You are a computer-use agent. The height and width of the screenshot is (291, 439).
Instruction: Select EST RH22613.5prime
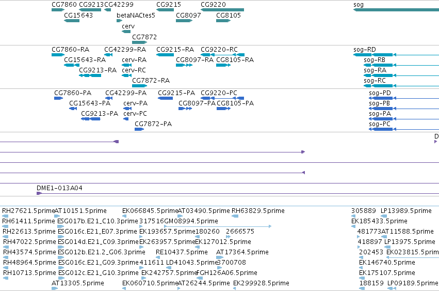tap(5, 237)
